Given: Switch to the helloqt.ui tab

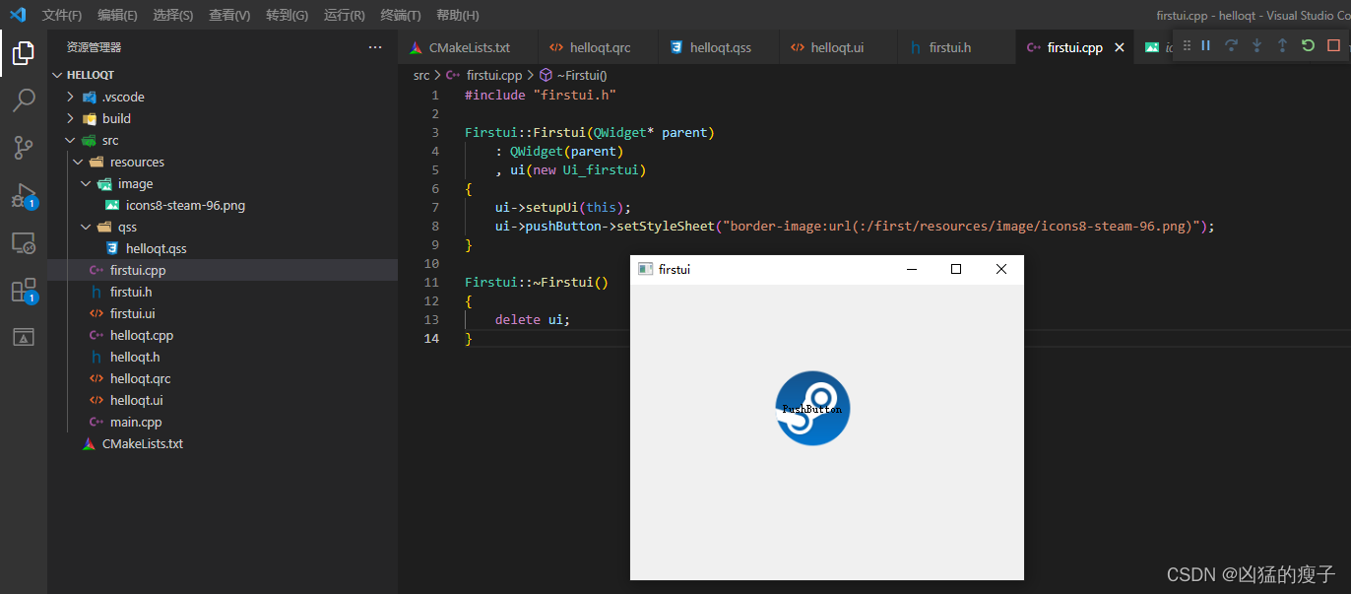Looking at the screenshot, I should click(x=837, y=47).
